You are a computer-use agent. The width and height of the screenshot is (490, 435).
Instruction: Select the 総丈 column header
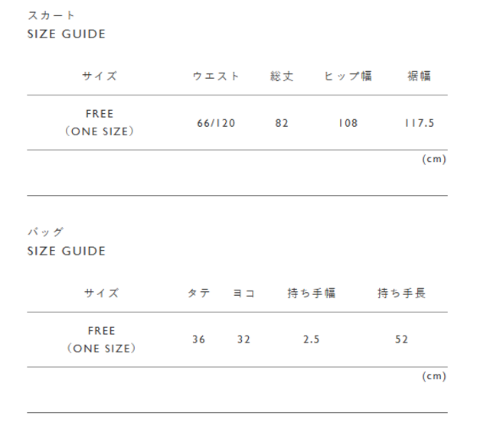point(282,76)
